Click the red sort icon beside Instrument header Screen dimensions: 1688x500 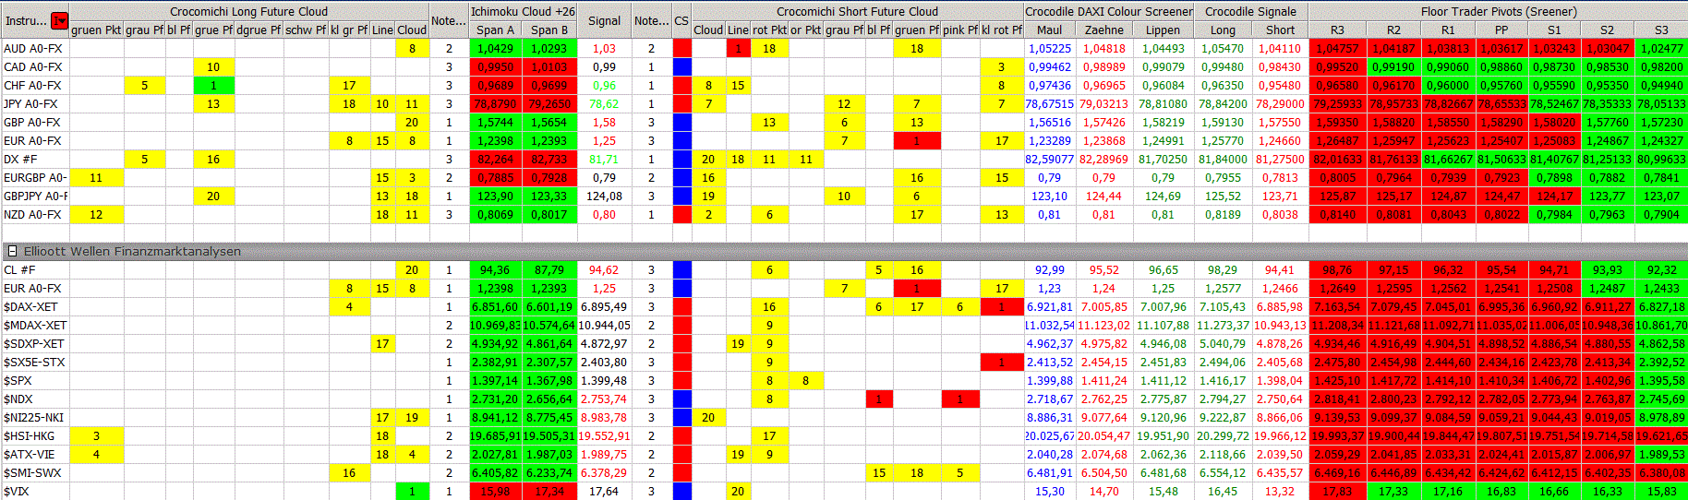click(60, 20)
